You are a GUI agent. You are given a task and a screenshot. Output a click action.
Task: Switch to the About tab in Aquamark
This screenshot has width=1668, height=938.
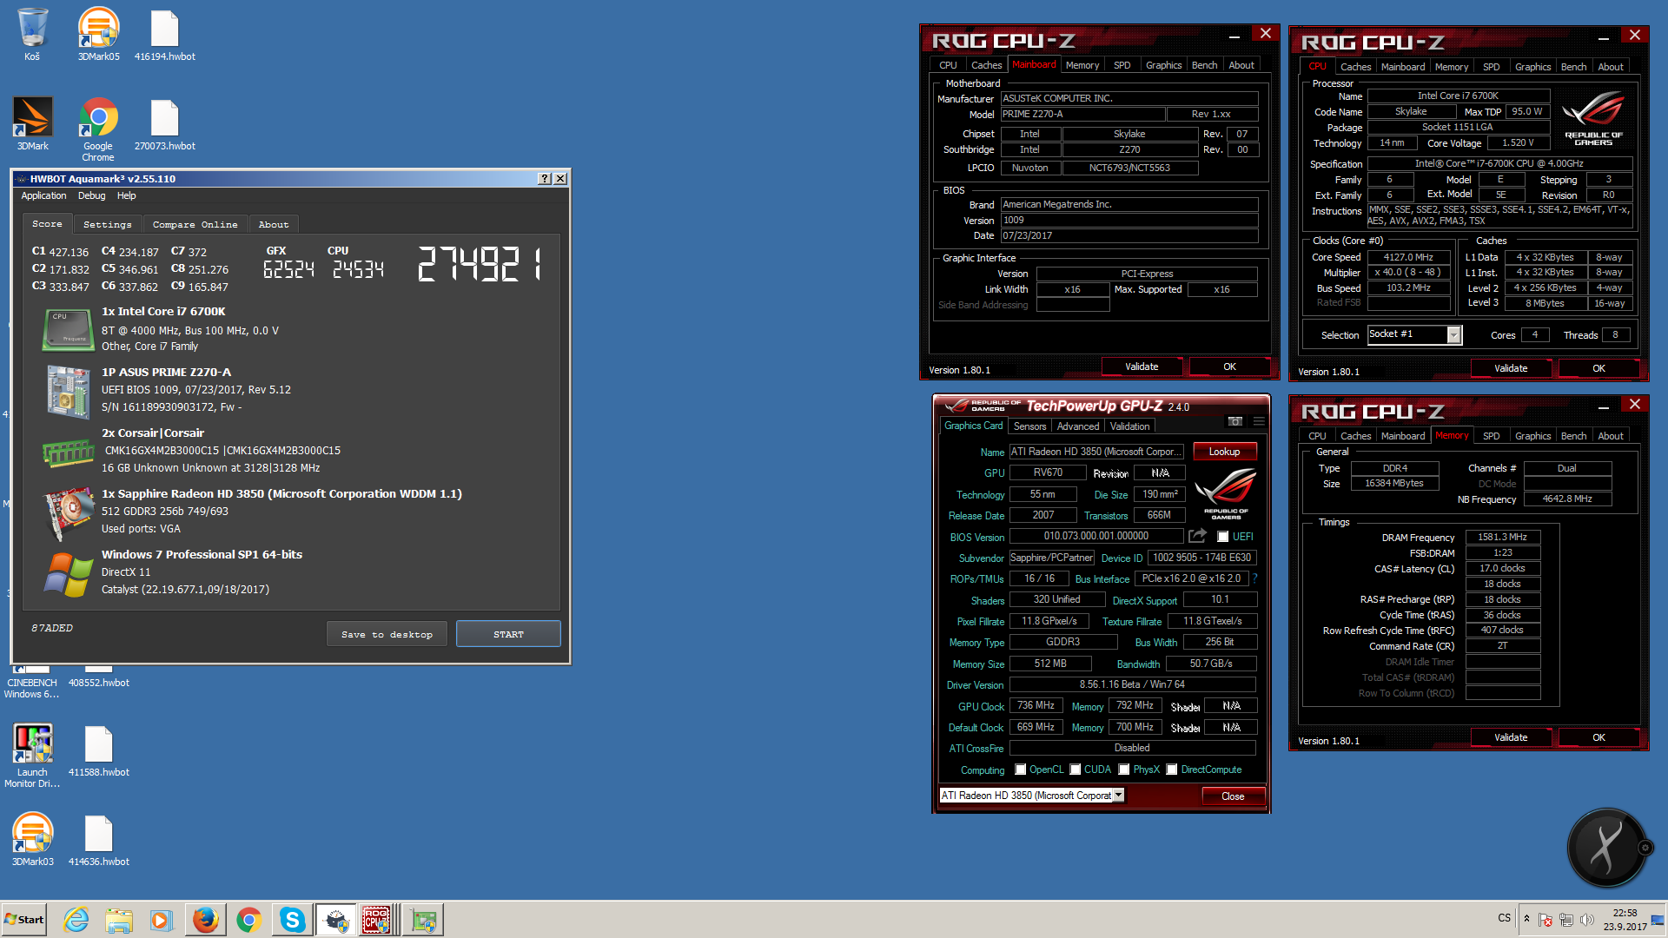[x=274, y=224]
